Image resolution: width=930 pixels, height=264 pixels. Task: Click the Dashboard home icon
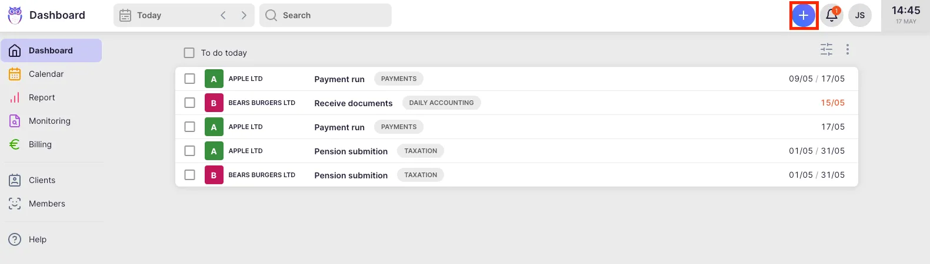tap(15, 50)
